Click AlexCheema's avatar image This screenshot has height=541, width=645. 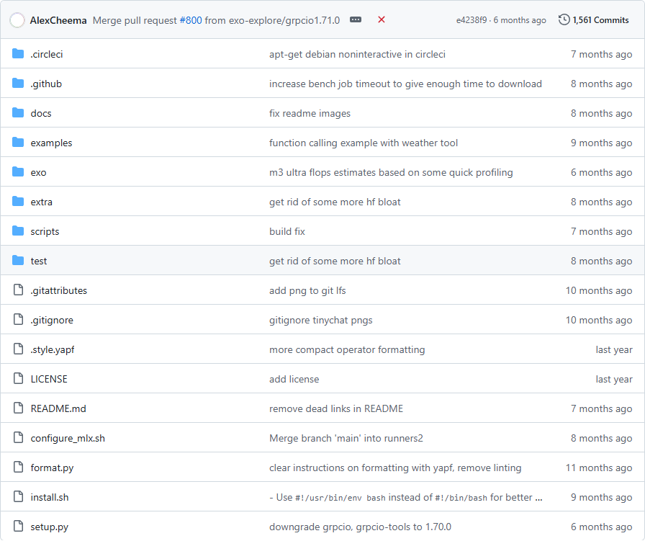[18, 20]
